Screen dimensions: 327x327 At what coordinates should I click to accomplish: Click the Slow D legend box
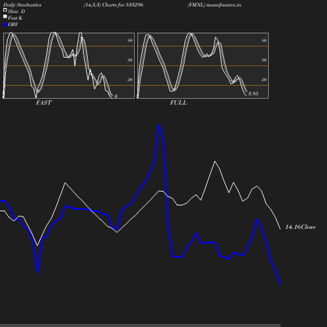tap(5, 10)
